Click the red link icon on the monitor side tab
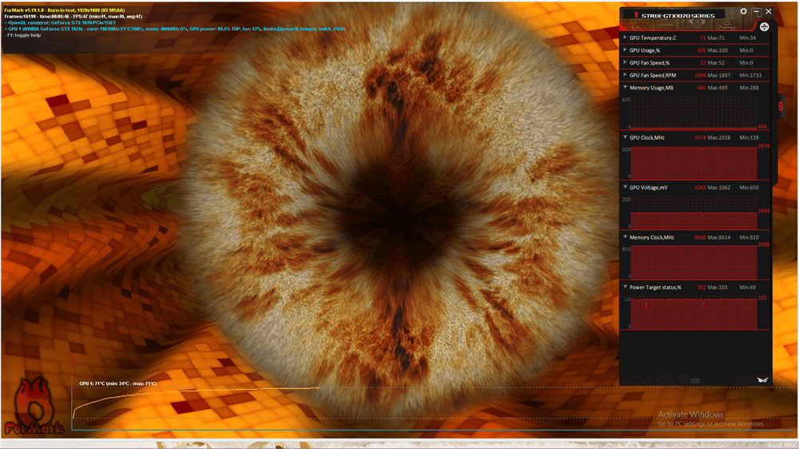799x449 pixels. pyautogui.click(x=781, y=106)
